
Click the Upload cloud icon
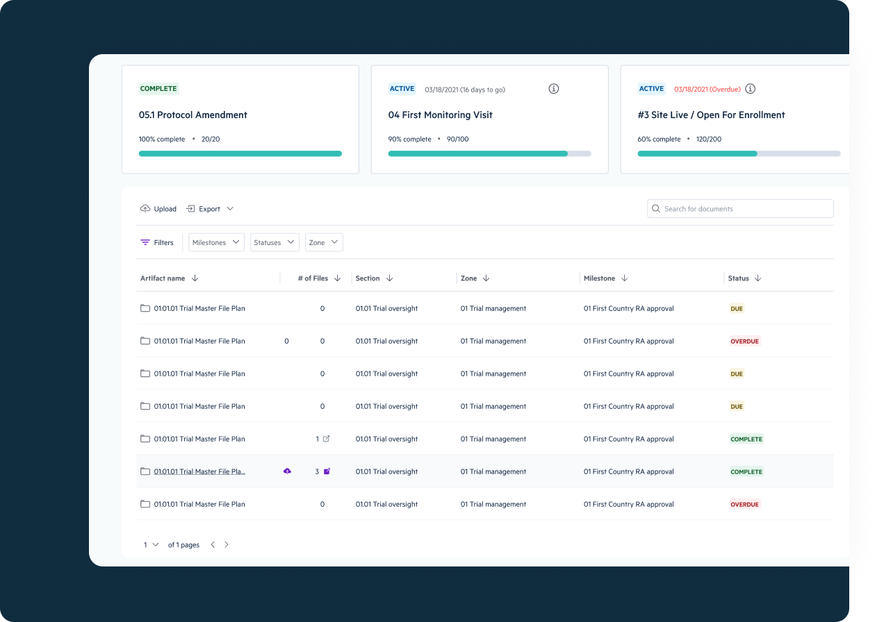coord(145,209)
